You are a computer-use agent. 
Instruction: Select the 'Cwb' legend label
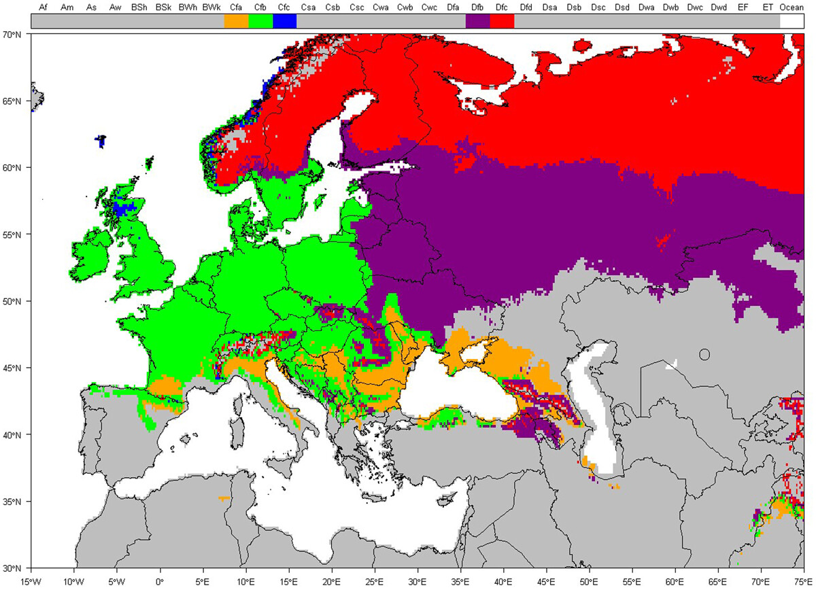pyautogui.click(x=405, y=7)
